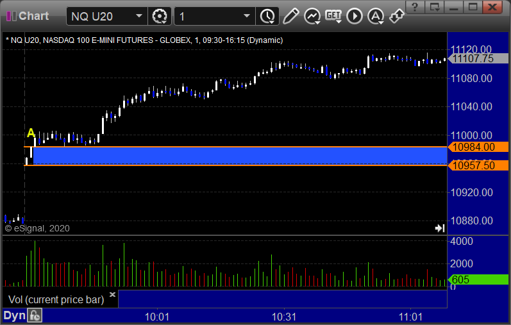Remove the volume study with x

pos(112,294)
